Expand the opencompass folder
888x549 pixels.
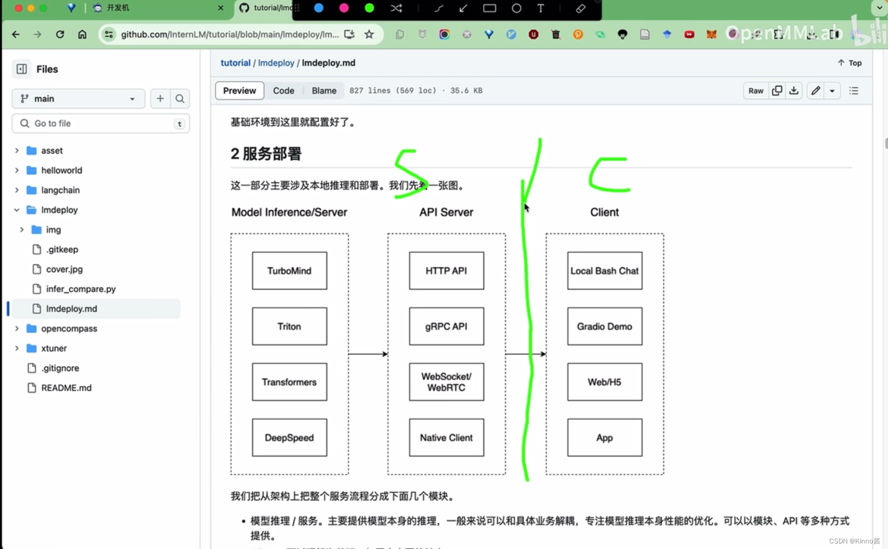[17, 329]
